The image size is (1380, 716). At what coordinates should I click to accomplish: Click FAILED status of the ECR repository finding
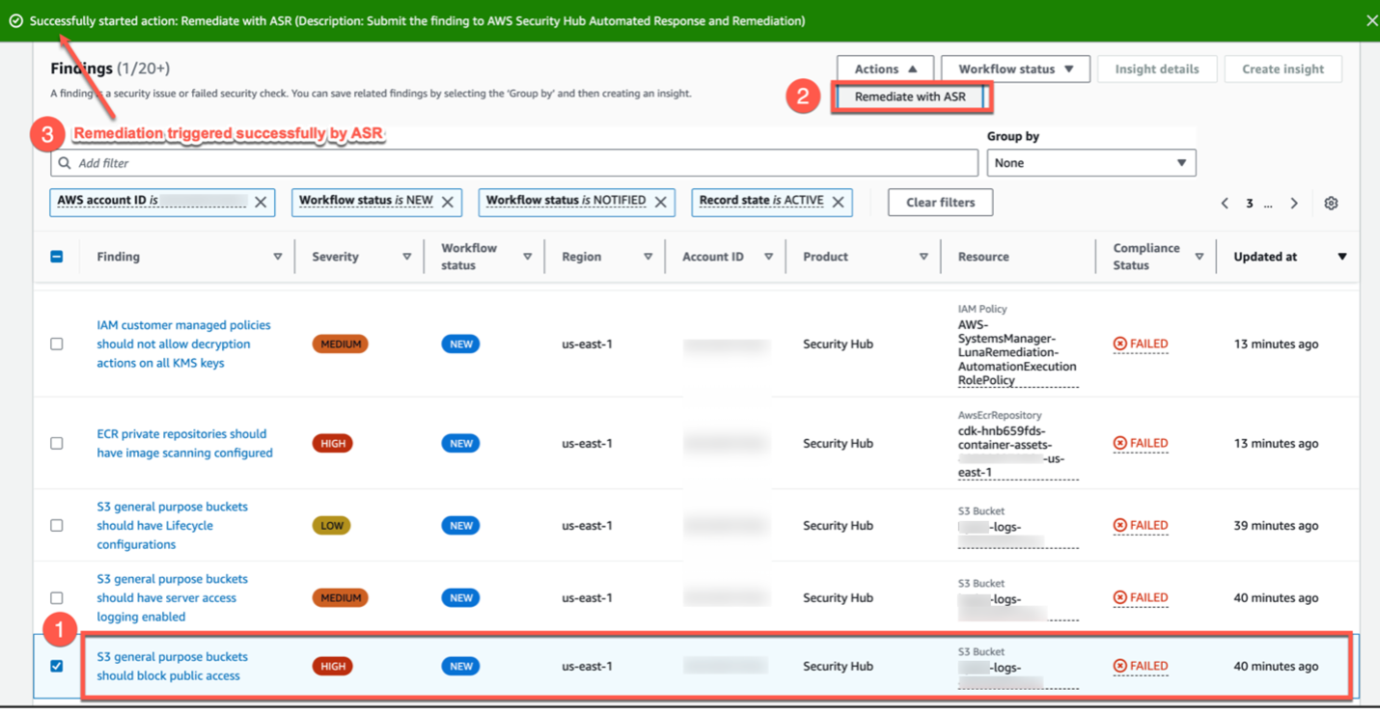[x=1141, y=443]
